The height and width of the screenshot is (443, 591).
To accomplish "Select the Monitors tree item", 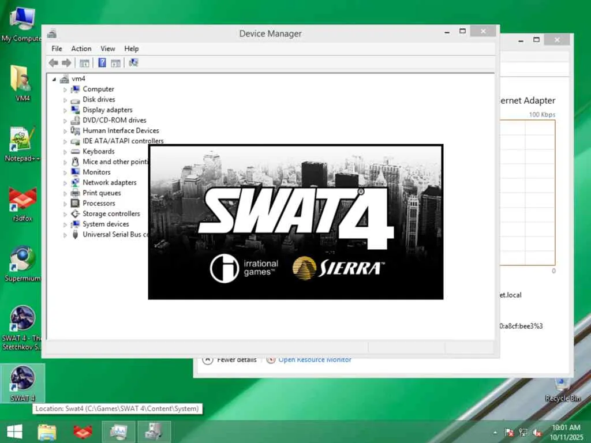I will click(96, 172).
